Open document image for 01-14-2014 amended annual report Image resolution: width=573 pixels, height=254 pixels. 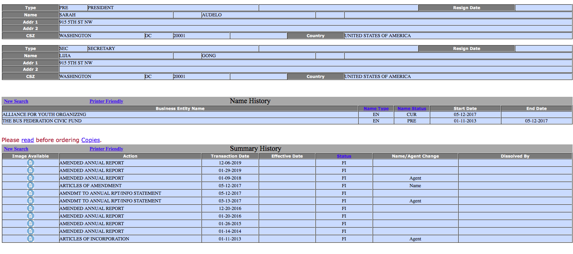[30, 231]
